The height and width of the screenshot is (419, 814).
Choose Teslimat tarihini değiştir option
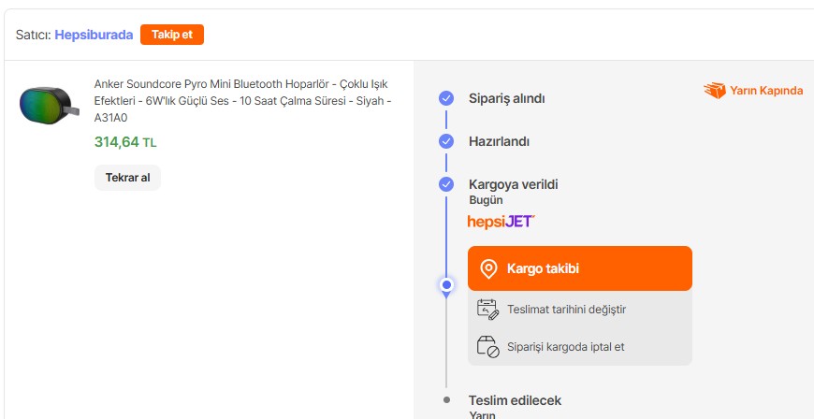click(x=566, y=310)
